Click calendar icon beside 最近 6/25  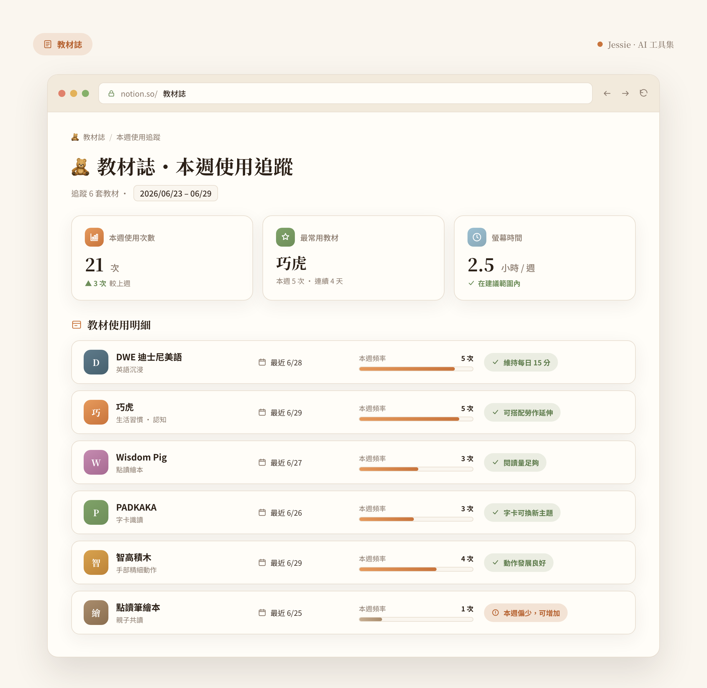(262, 613)
